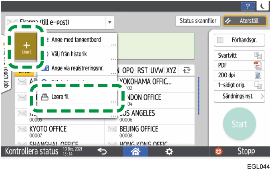Toggle the Svartvitt color mode

pos(239,56)
